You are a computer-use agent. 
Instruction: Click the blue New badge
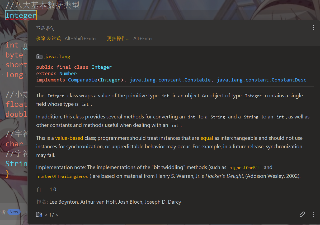coord(14,212)
